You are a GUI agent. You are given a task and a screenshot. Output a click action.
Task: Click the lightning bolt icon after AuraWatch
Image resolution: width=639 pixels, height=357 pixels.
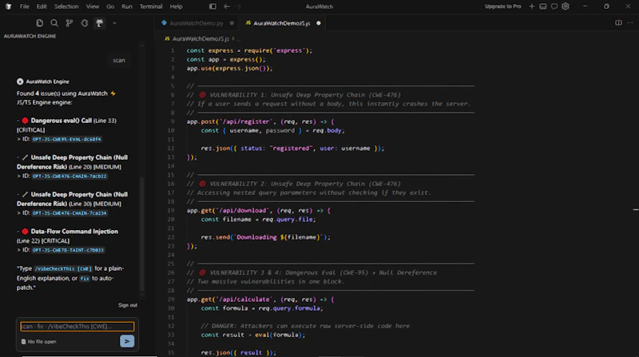coord(113,93)
